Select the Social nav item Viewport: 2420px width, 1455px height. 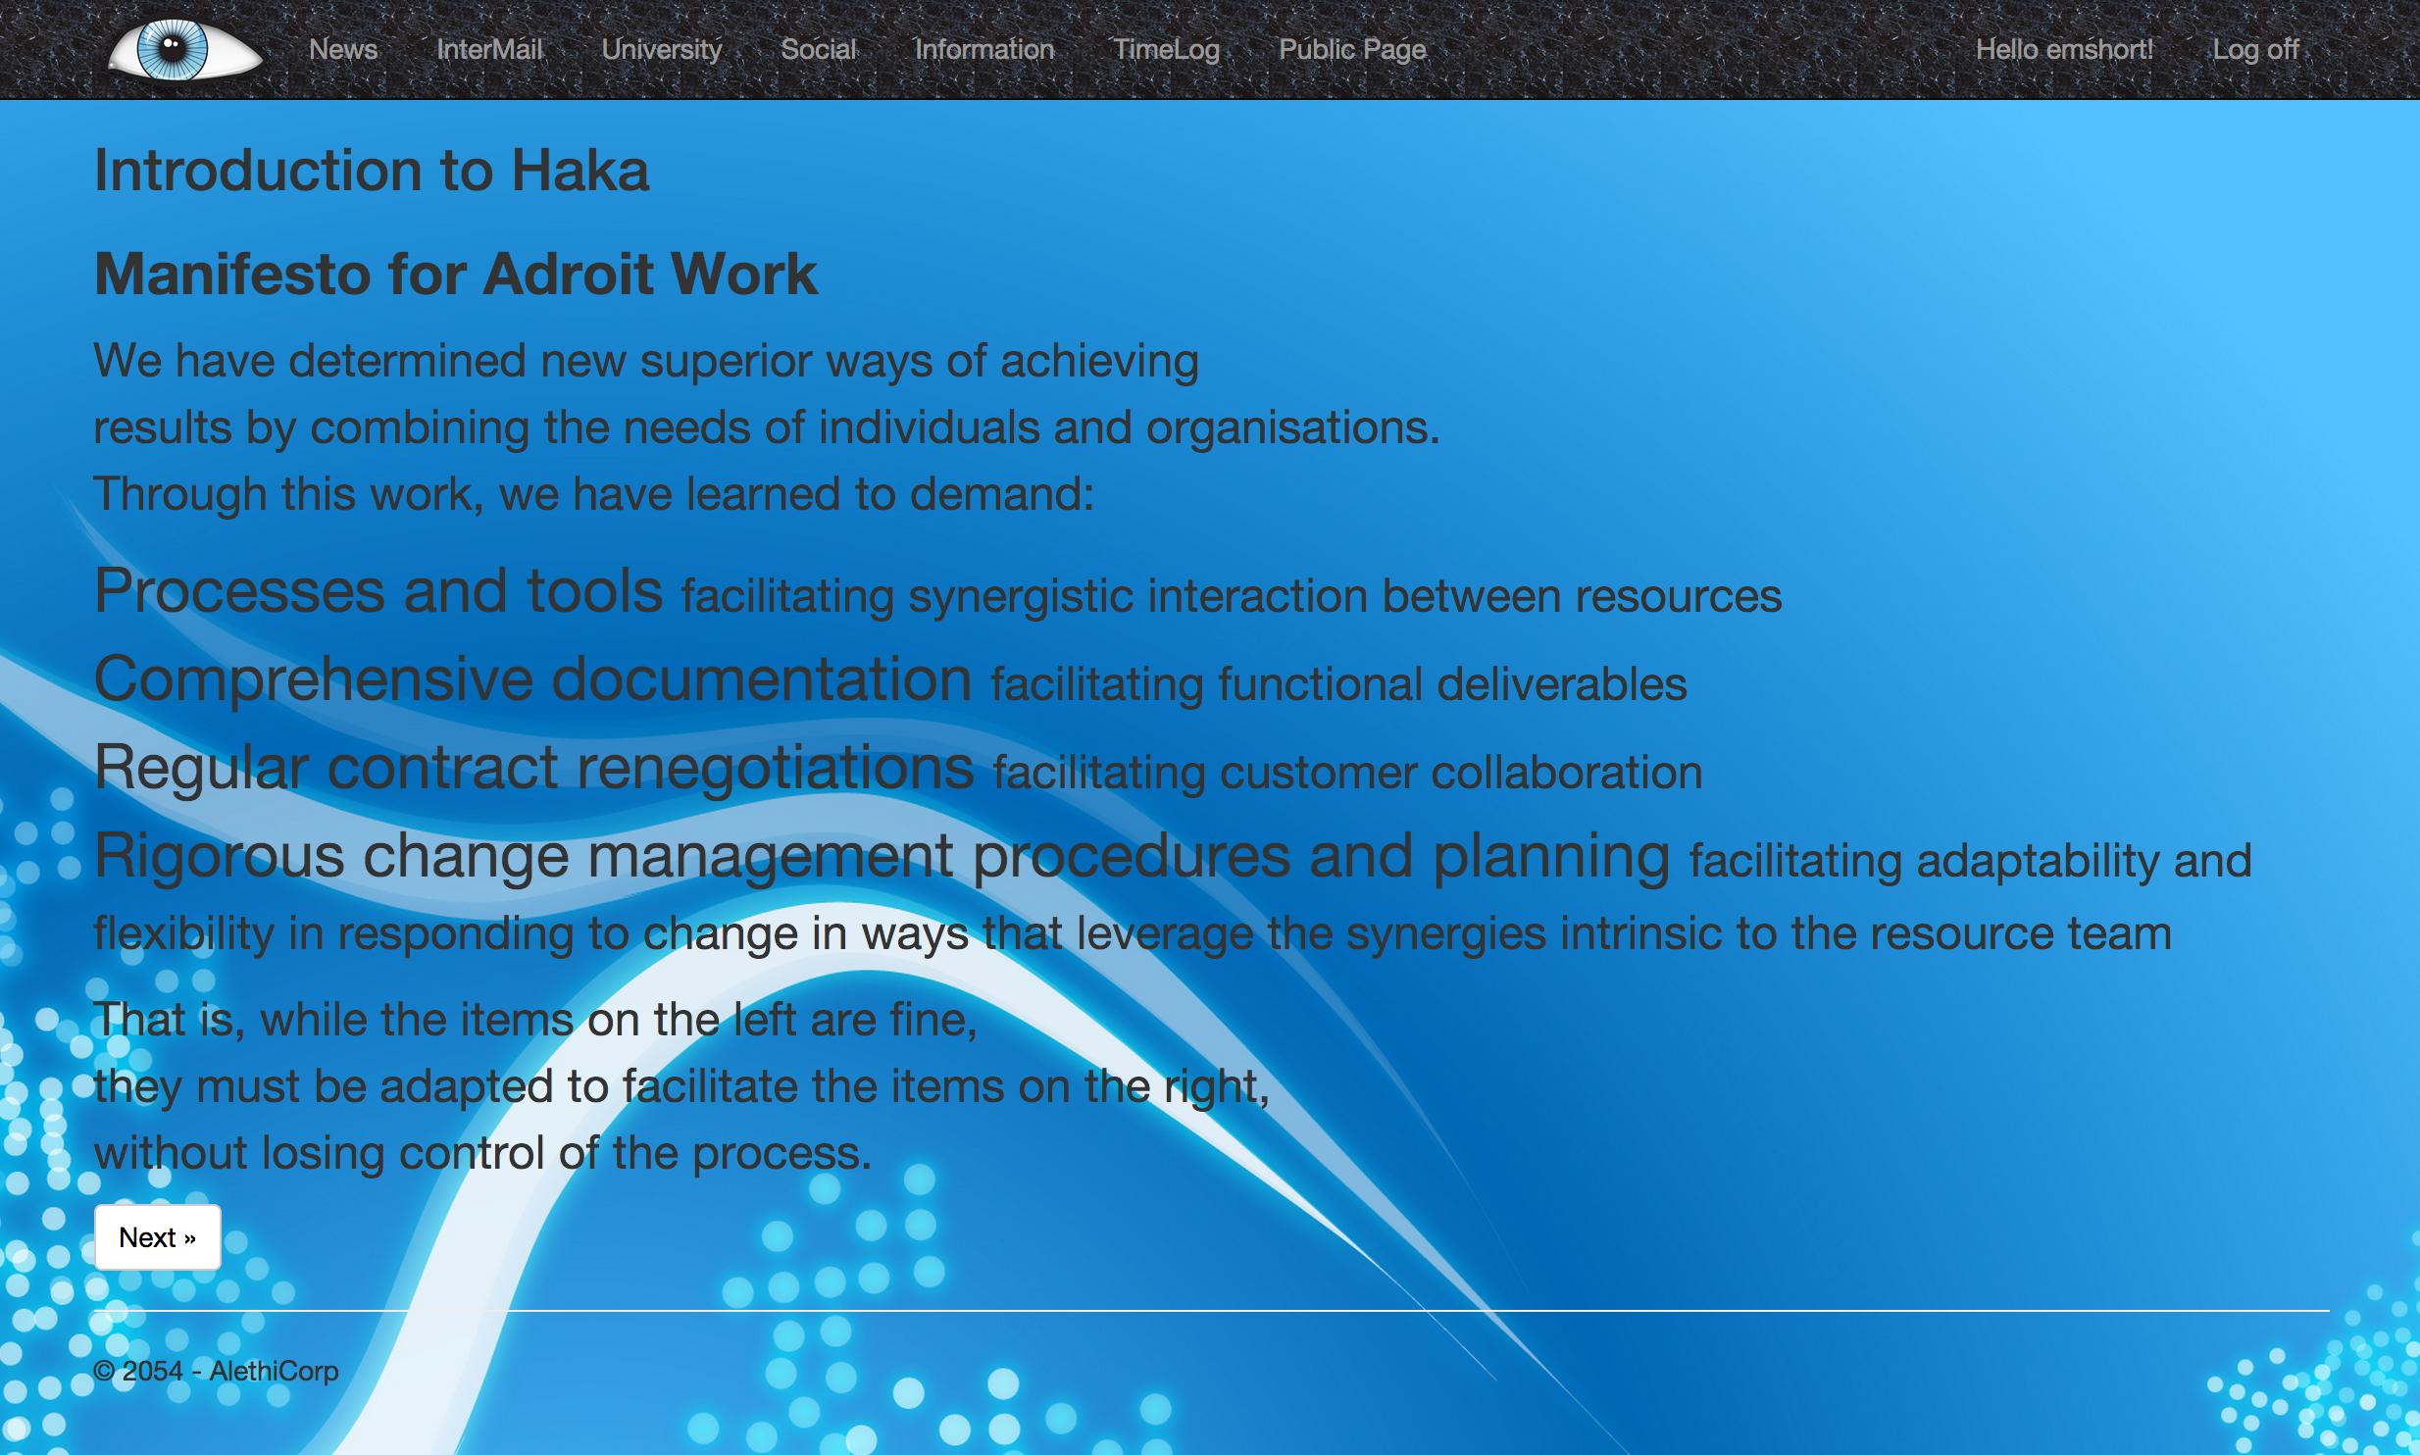[x=818, y=49]
